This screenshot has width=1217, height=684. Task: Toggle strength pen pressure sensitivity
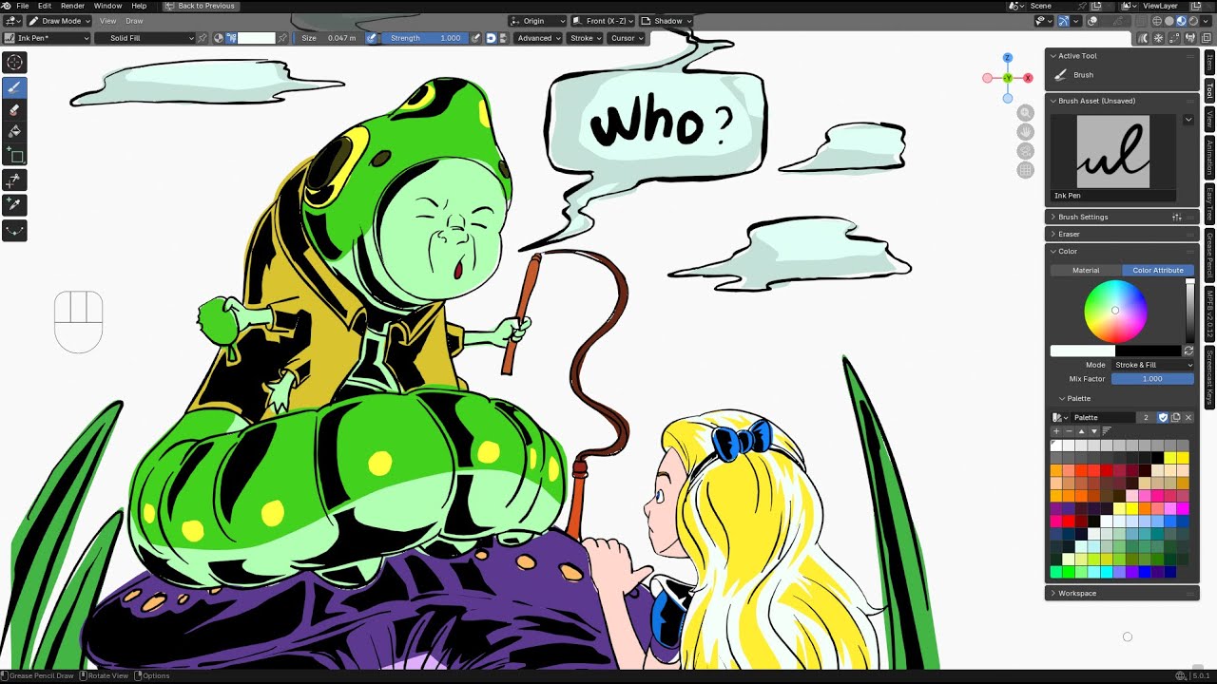pyautogui.click(x=475, y=38)
